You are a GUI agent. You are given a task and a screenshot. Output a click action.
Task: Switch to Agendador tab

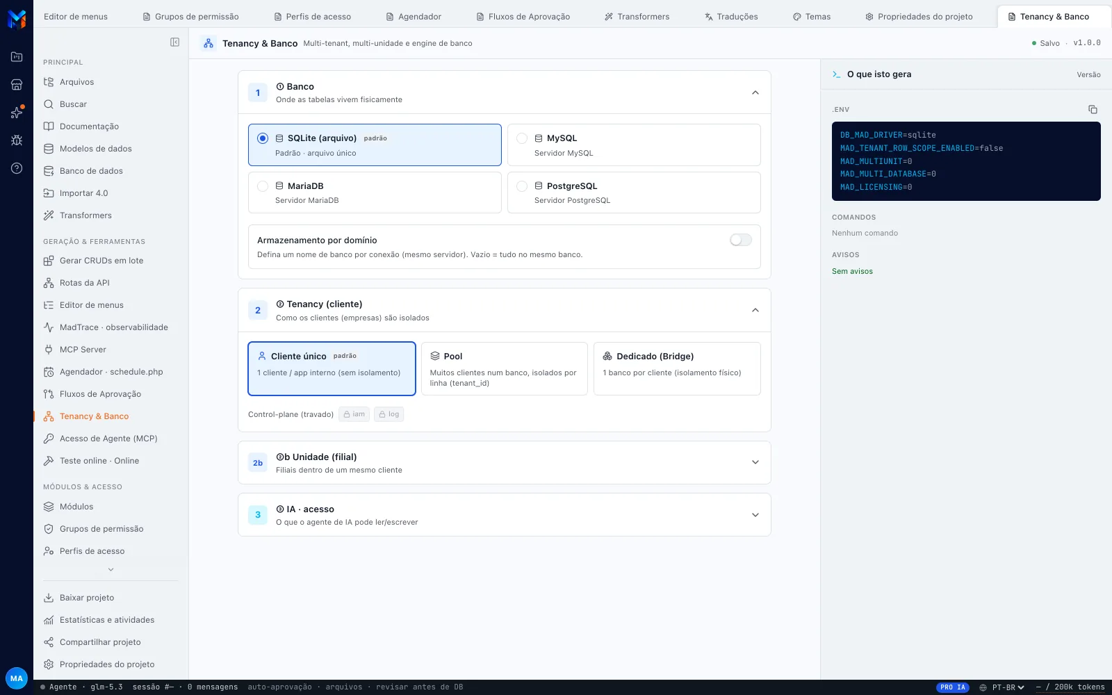(x=414, y=17)
